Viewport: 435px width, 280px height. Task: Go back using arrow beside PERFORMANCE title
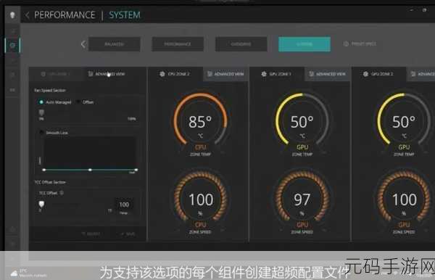click(x=27, y=15)
